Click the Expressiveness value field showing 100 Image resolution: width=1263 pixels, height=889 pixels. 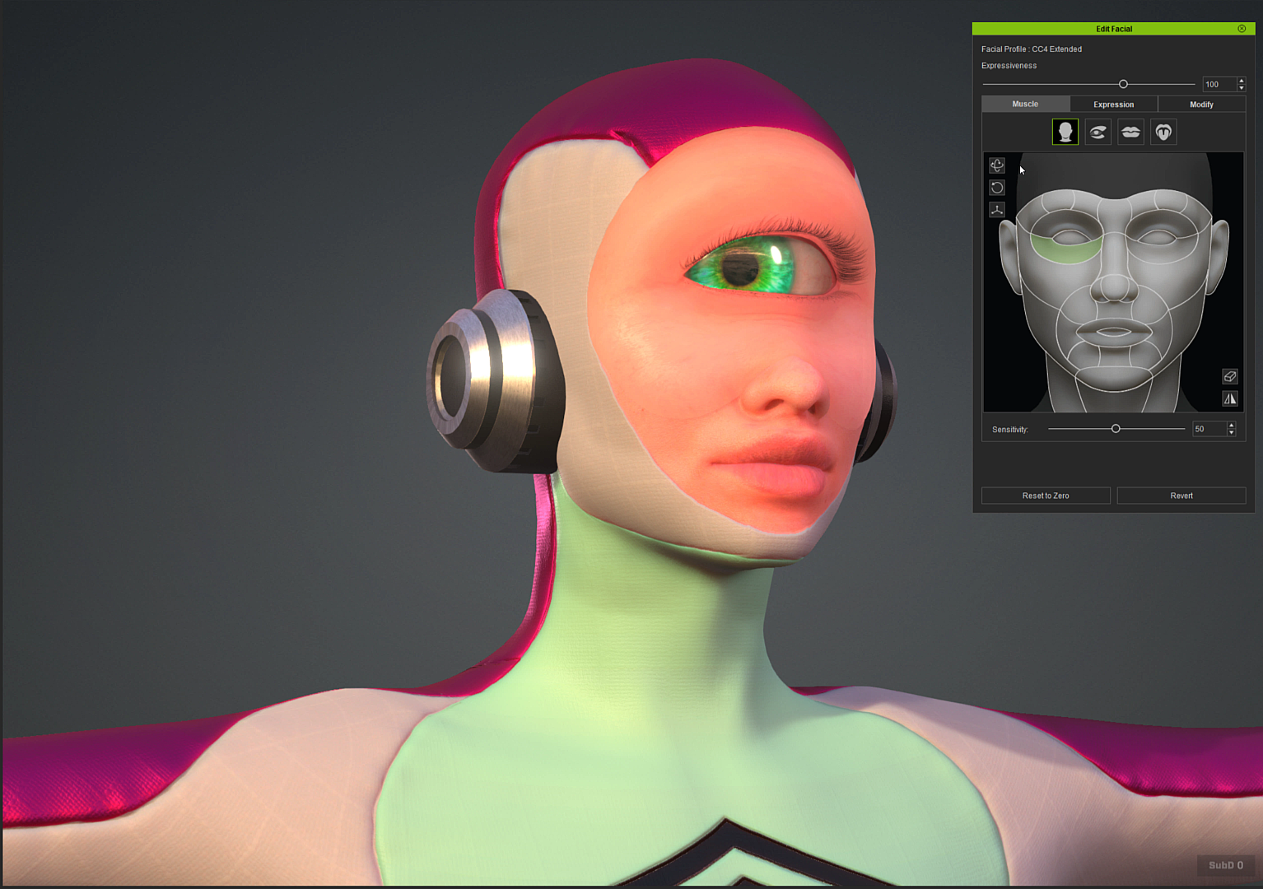click(1219, 84)
